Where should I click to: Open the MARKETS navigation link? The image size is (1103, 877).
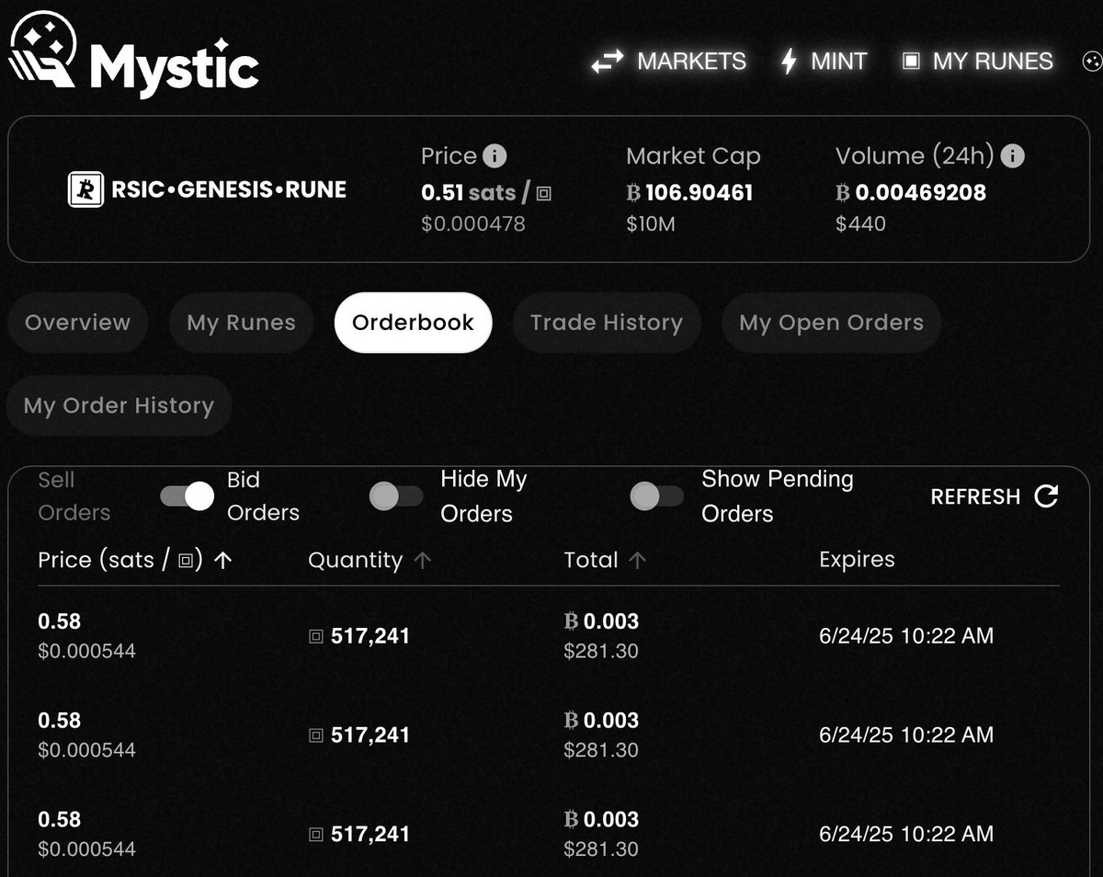click(691, 61)
